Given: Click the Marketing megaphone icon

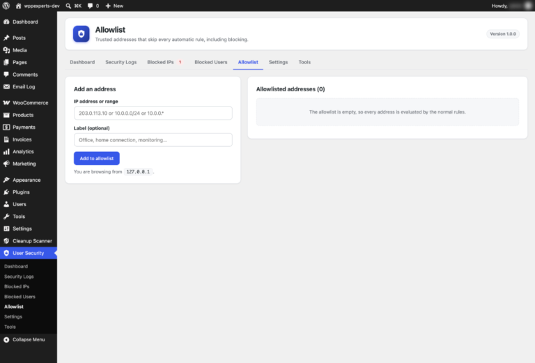Looking at the screenshot, I should pyautogui.click(x=6, y=164).
